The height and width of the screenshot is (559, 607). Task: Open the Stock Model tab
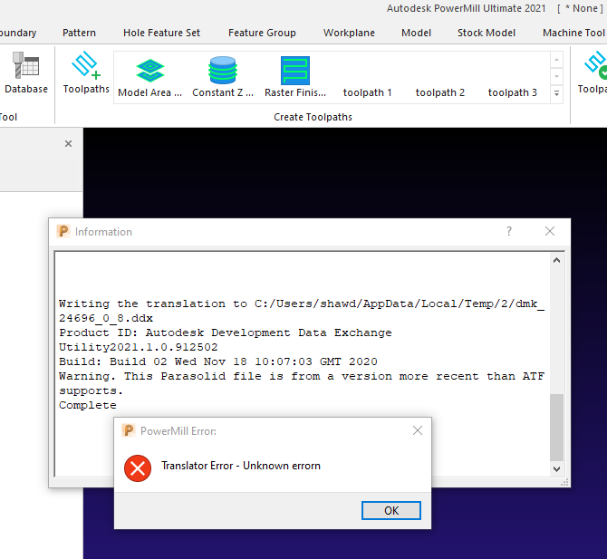487,33
